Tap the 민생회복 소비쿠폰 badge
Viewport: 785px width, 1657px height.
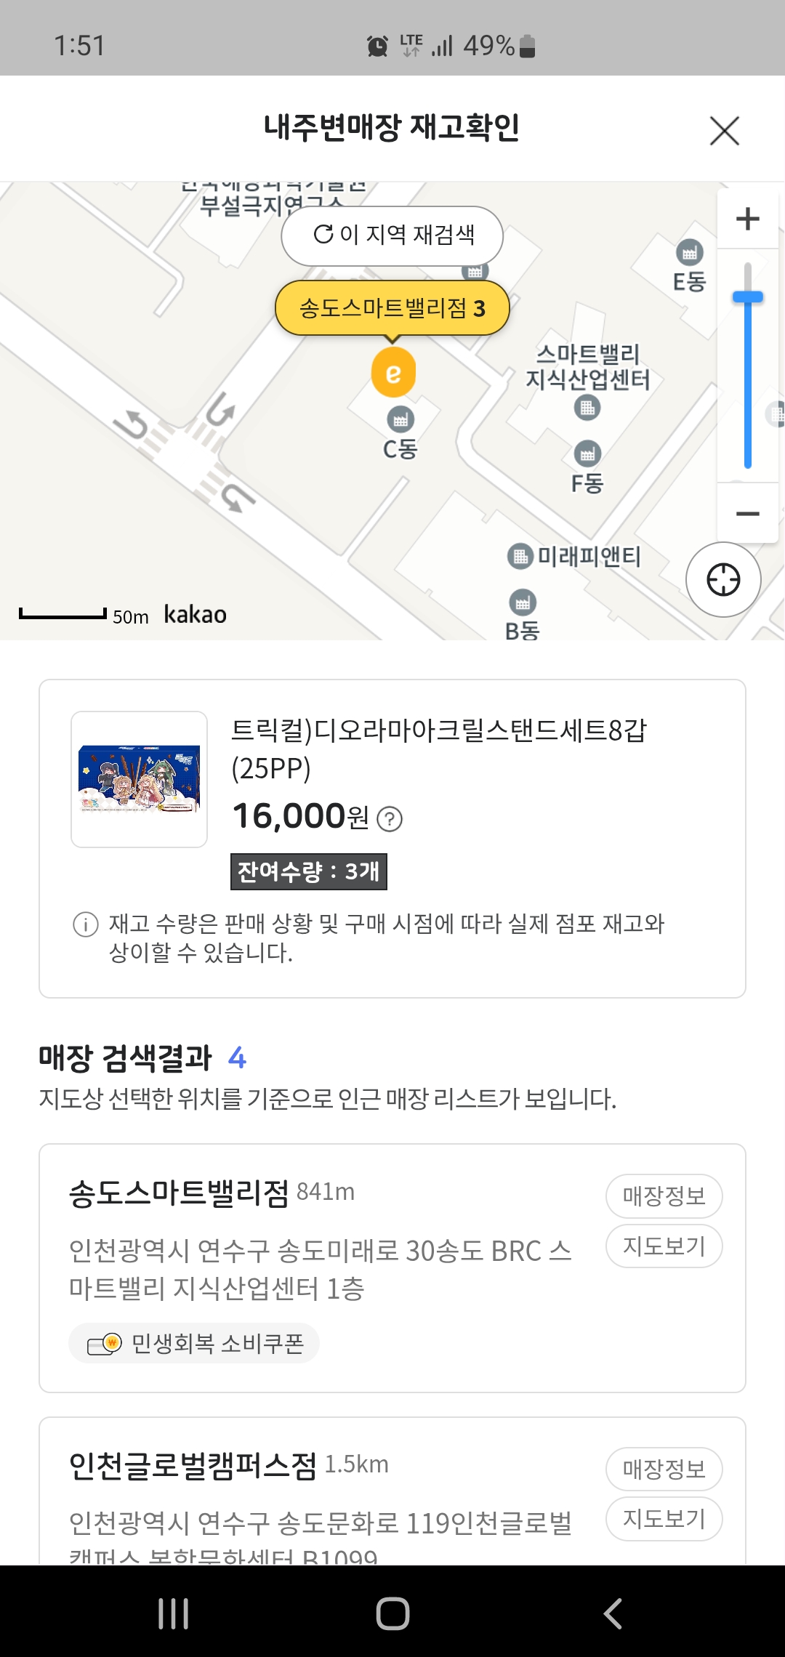pos(194,1343)
